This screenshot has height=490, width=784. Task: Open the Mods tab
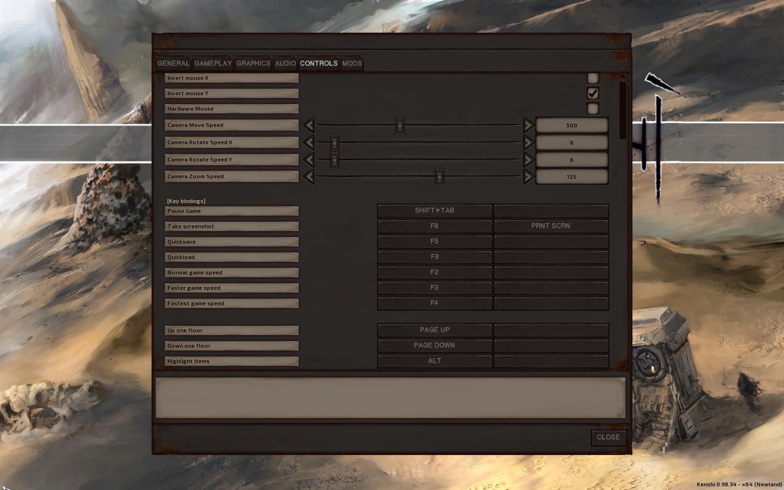click(x=352, y=63)
